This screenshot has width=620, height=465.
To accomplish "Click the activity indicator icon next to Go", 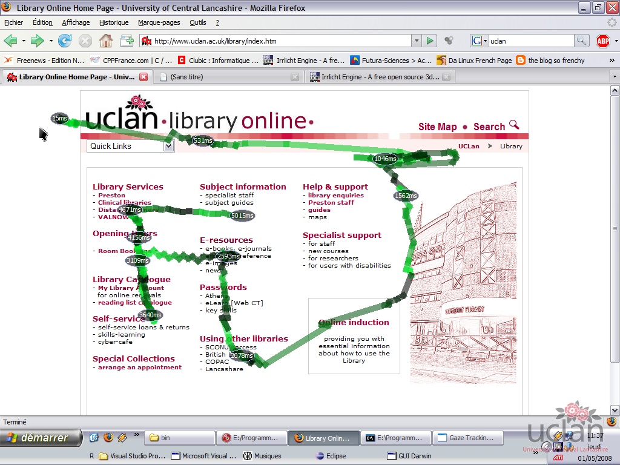I will point(449,41).
